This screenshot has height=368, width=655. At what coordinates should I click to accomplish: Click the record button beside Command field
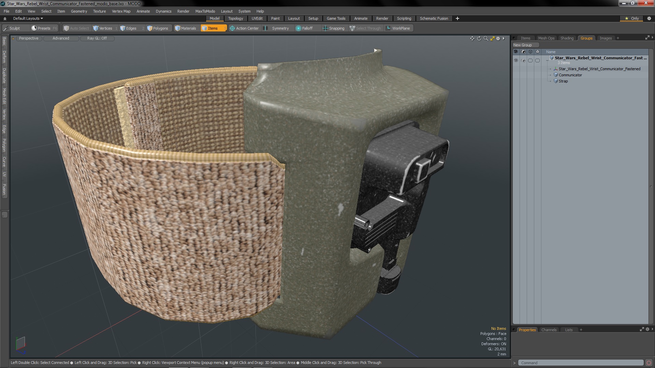pos(649,363)
